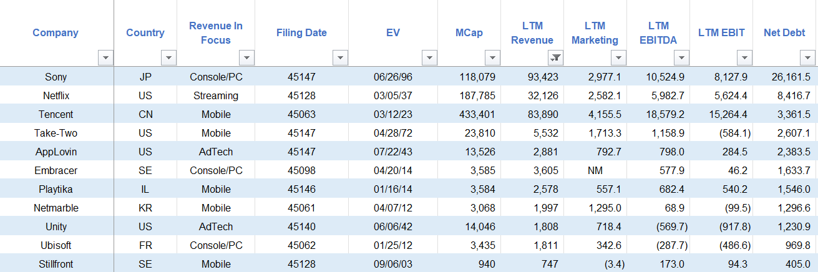Screen dimensions: 818x272
Task: Open the active LTM Revenue filter button
Action: [x=555, y=58]
